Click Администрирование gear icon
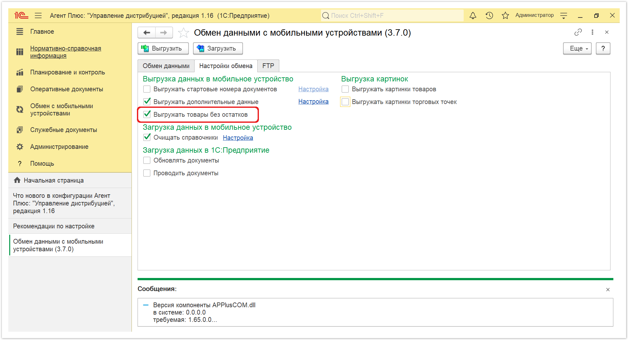The image size is (628, 340). pyautogui.click(x=20, y=147)
